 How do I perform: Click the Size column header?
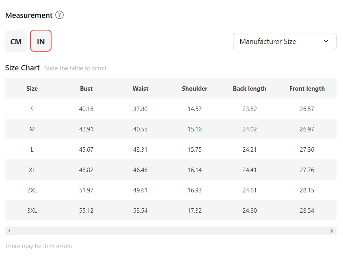point(32,89)
